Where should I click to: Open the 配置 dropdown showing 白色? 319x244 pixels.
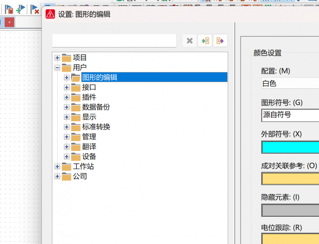pos(290,83)
